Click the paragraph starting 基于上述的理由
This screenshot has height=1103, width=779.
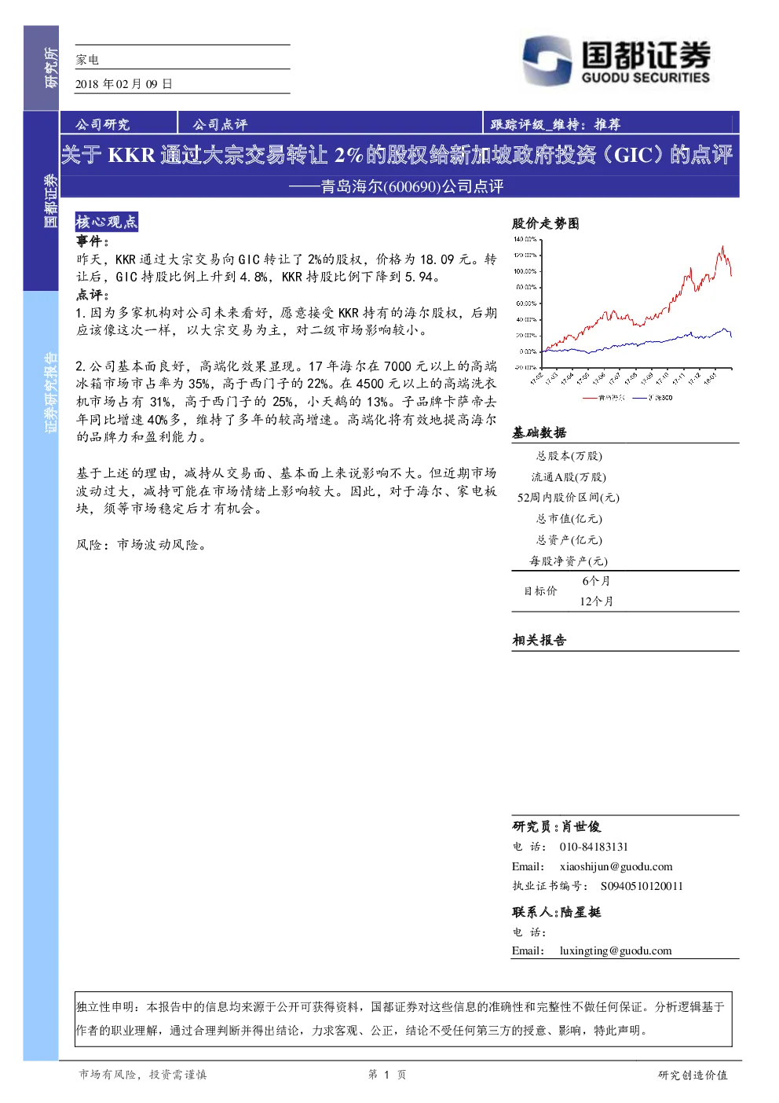click(287, 491)
